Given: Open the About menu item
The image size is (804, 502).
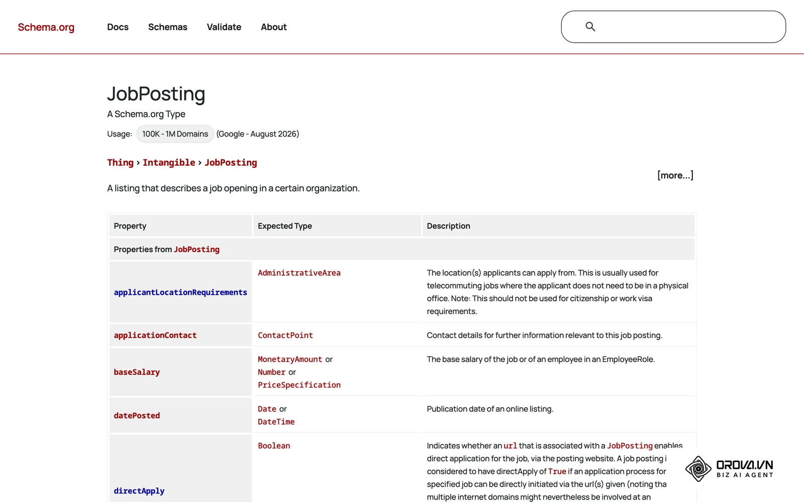Looking at the screenshot, I should pyautogui.click(x=274, y=27).
